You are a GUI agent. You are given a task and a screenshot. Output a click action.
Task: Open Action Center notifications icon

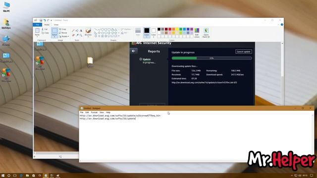312,176
